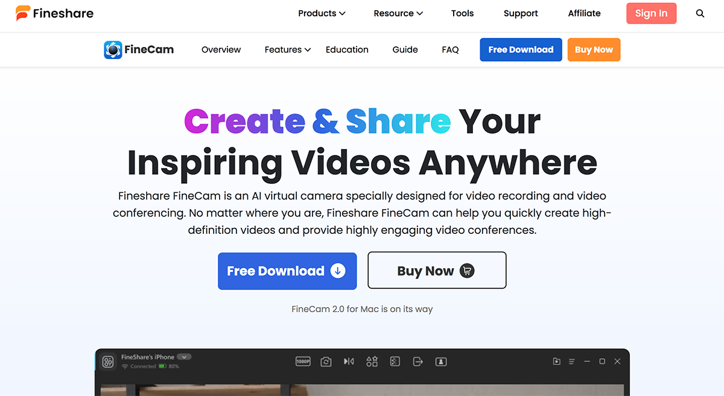The width and height of the screenshot is (724, 396).
Task: Open the FAQ tab
Action: click(450, 49)
